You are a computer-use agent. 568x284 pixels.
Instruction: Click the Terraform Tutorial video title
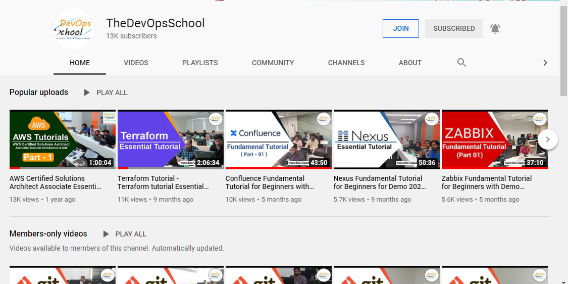pyautogui.click(x=163, y=182)
